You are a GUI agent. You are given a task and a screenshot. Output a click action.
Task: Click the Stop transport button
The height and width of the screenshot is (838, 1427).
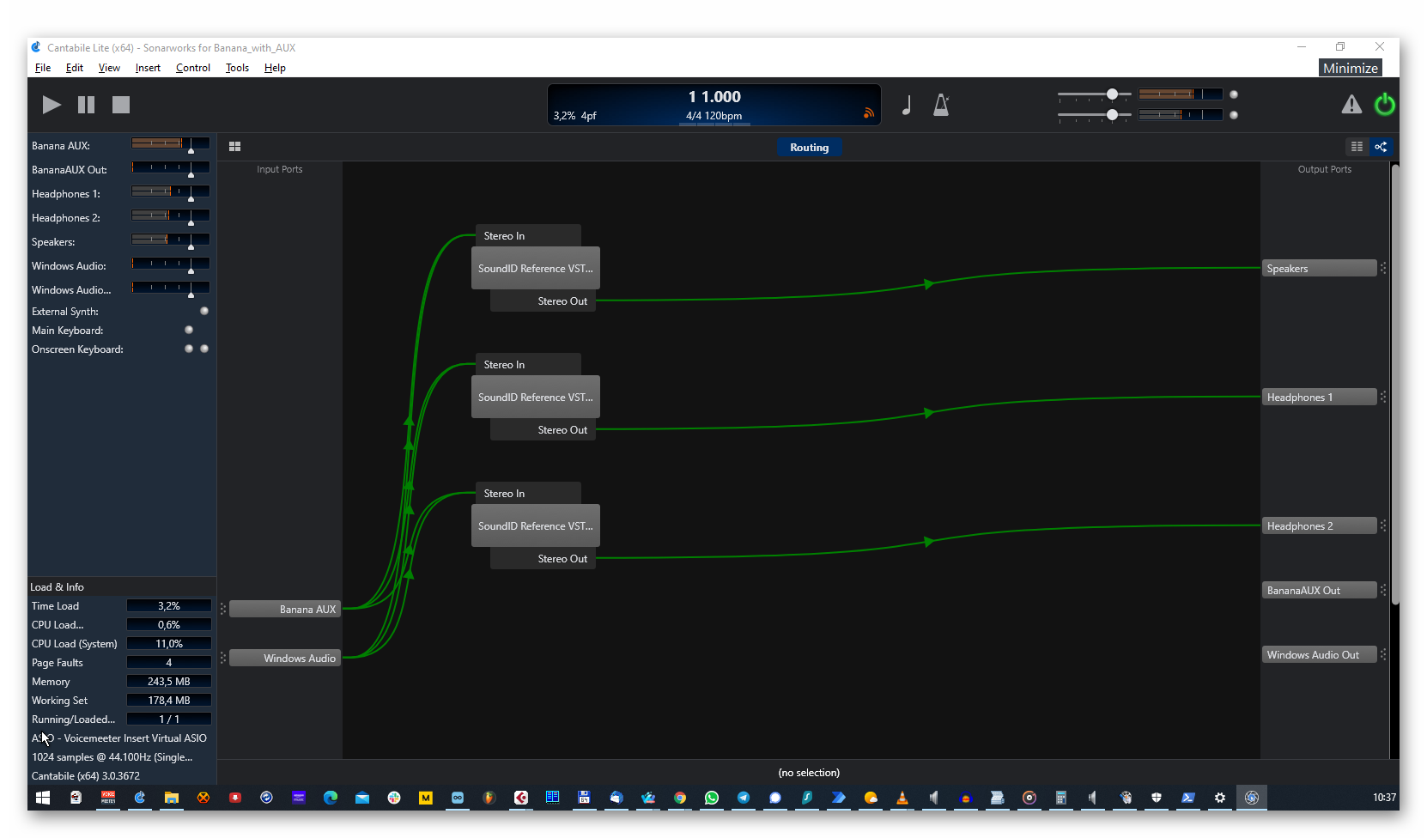[121, 105]
